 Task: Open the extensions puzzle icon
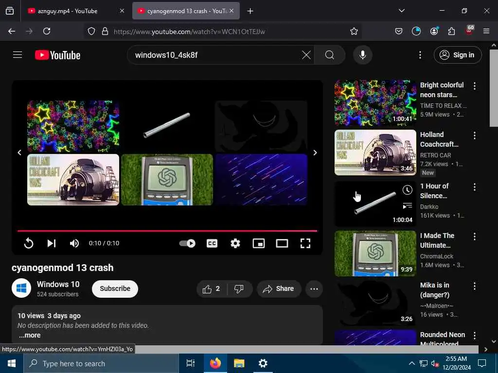(x=451, y=31)
